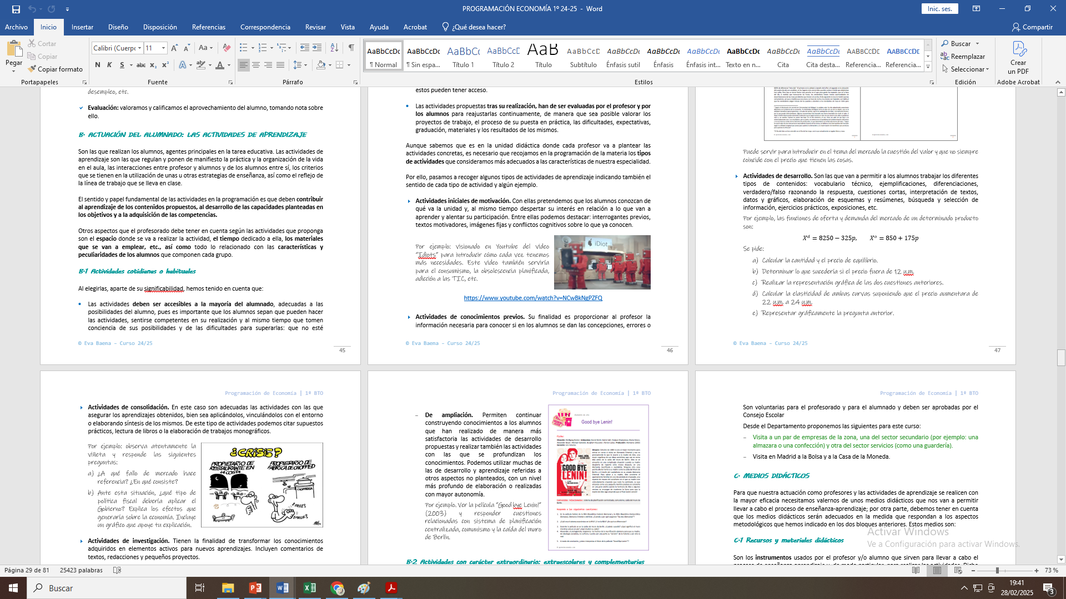Expand the Seleccionar dropdown in Edición
This screenshot has width=1066, height=599.
point(988,69)
